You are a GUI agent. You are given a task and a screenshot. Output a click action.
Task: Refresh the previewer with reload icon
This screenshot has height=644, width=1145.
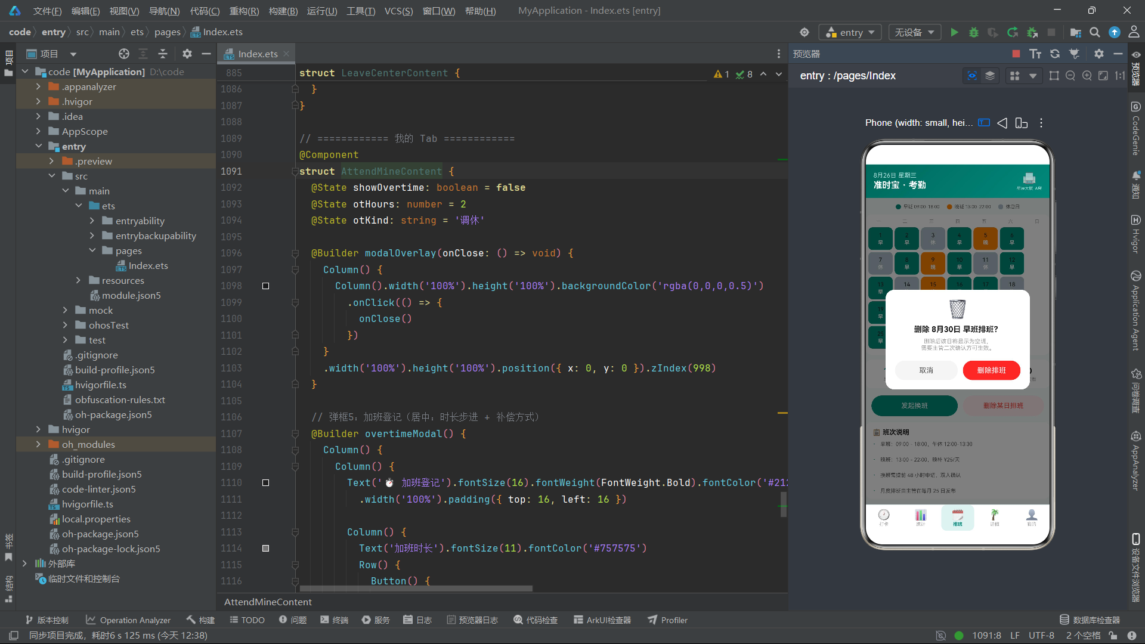tap(1055, 54)
